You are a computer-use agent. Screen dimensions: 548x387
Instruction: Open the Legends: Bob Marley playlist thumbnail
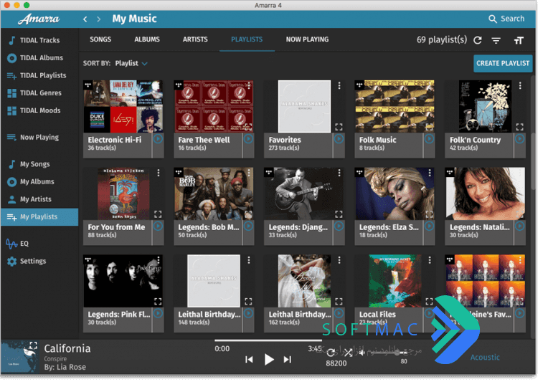tap(214, 193)
